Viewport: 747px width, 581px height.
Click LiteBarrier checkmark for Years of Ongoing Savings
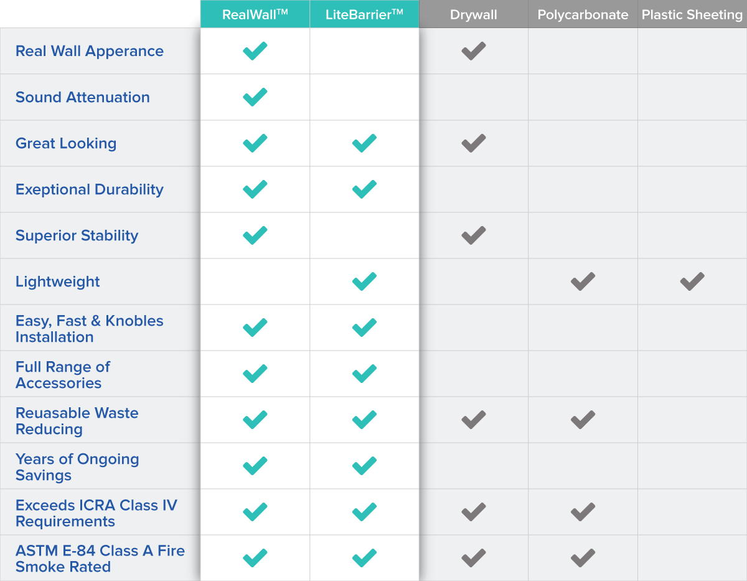pyautogui.click(x=364, y=466)
